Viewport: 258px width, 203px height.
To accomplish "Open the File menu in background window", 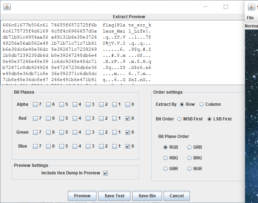I will tap(250, 18).
